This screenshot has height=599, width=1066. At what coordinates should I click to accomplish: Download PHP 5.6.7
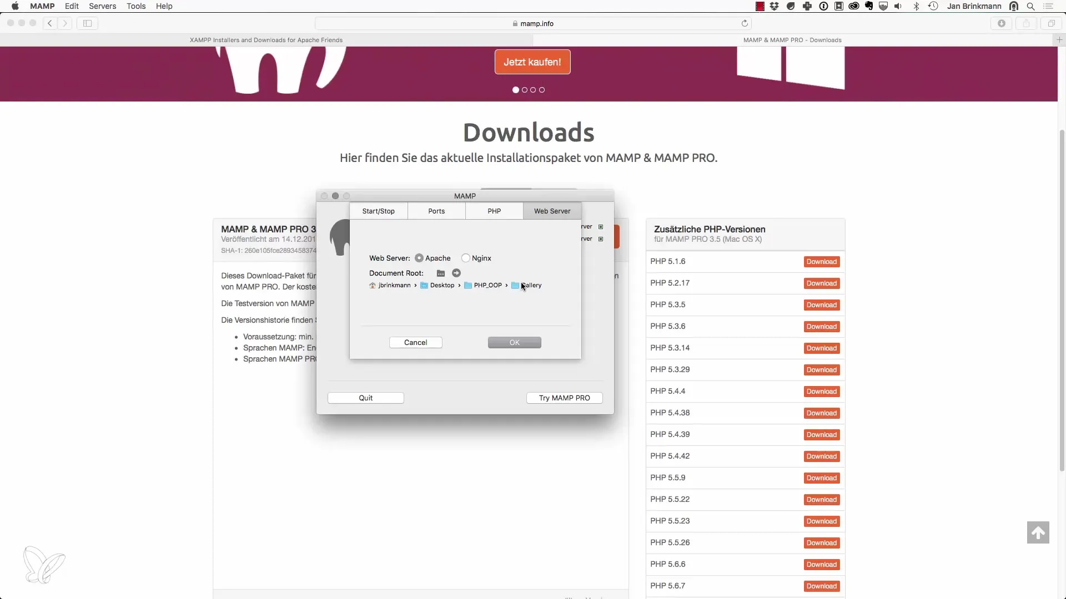click(822, 586)
